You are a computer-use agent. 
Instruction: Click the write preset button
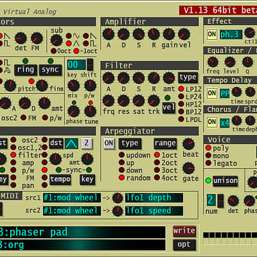pyautogui.click(x=184, y=231)
